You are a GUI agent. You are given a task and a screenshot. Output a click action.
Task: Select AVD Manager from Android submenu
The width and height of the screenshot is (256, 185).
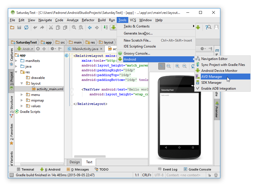coord(222,76)
